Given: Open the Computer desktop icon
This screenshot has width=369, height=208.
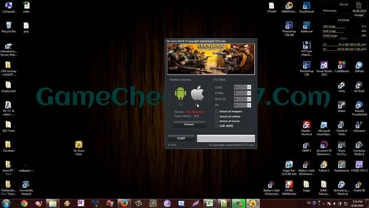Looking at the screenshot, I should (x=9, y=7).
